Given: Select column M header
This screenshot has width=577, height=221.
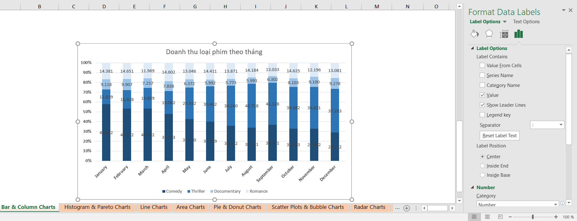Looking at the screenshot, I should click(377, 6).
